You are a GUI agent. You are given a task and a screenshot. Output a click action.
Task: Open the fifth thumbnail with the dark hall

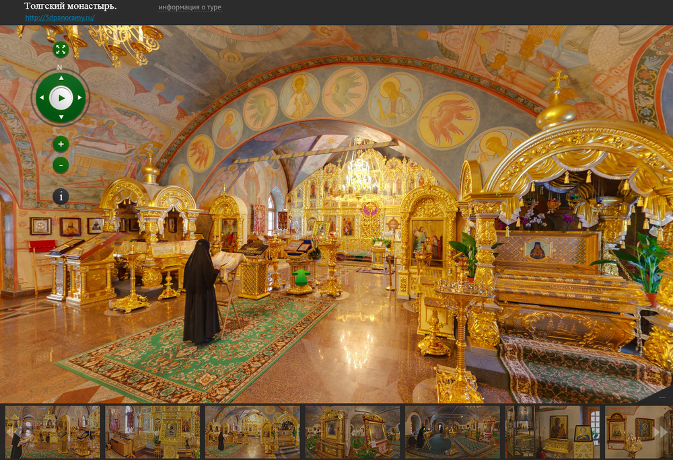click(452, 432)
